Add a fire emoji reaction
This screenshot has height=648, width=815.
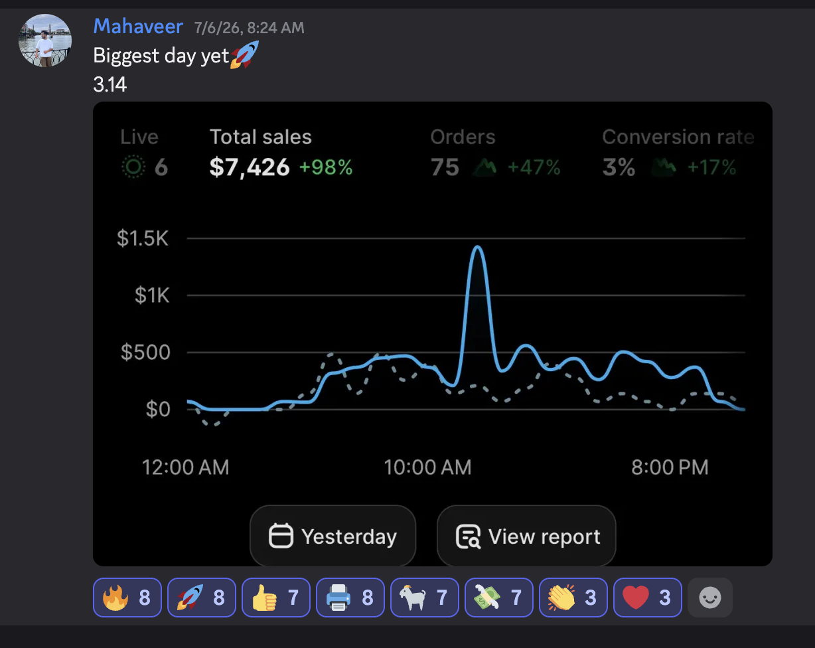127,598
